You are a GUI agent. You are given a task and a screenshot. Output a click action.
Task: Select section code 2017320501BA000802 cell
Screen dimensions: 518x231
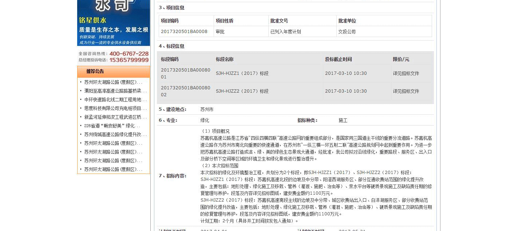pyautogui.click(x=186, y=91)
